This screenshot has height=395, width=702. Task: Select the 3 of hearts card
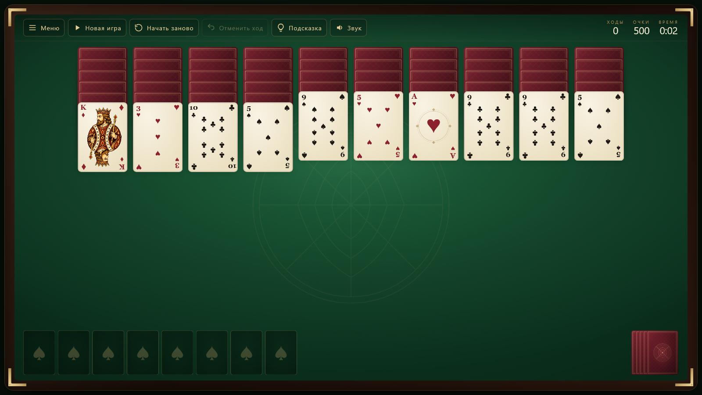[x=158, y=137]
